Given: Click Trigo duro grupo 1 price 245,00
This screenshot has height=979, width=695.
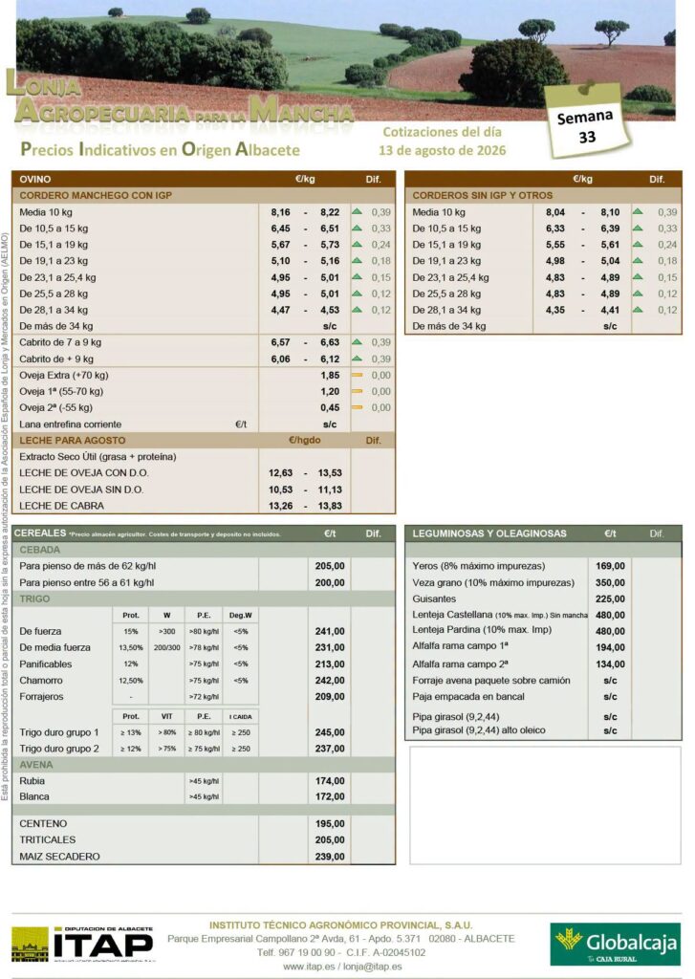Looking at the screenshot, I should pyautogui.click(x=330, y=732).
